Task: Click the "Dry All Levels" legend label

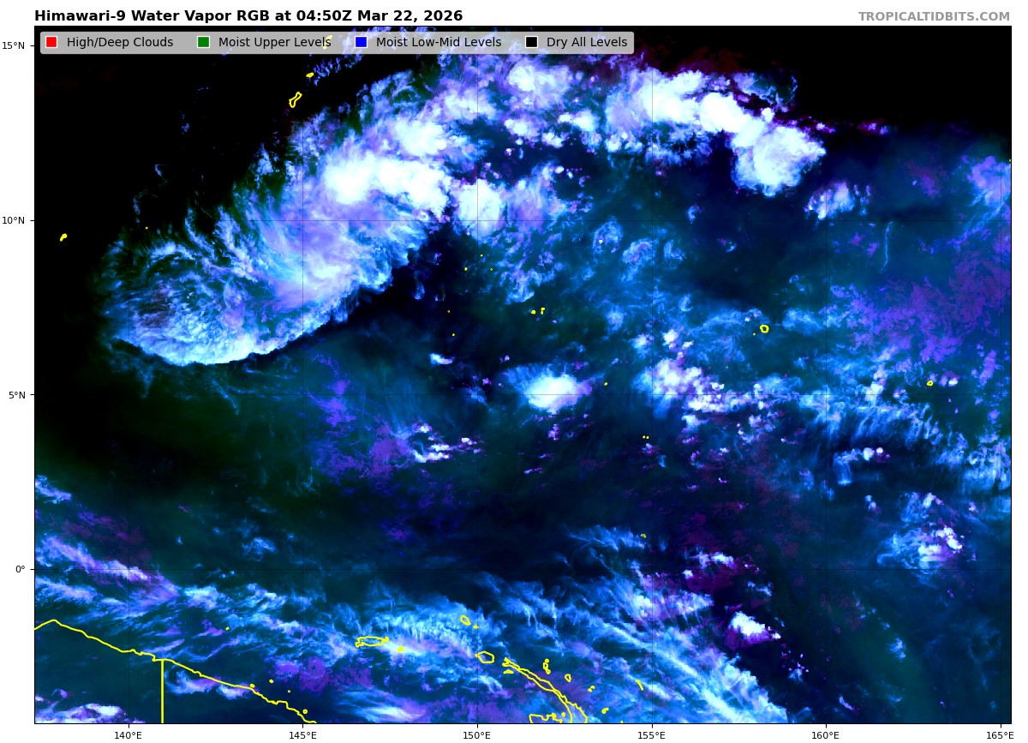Action: tap(587, 43)
